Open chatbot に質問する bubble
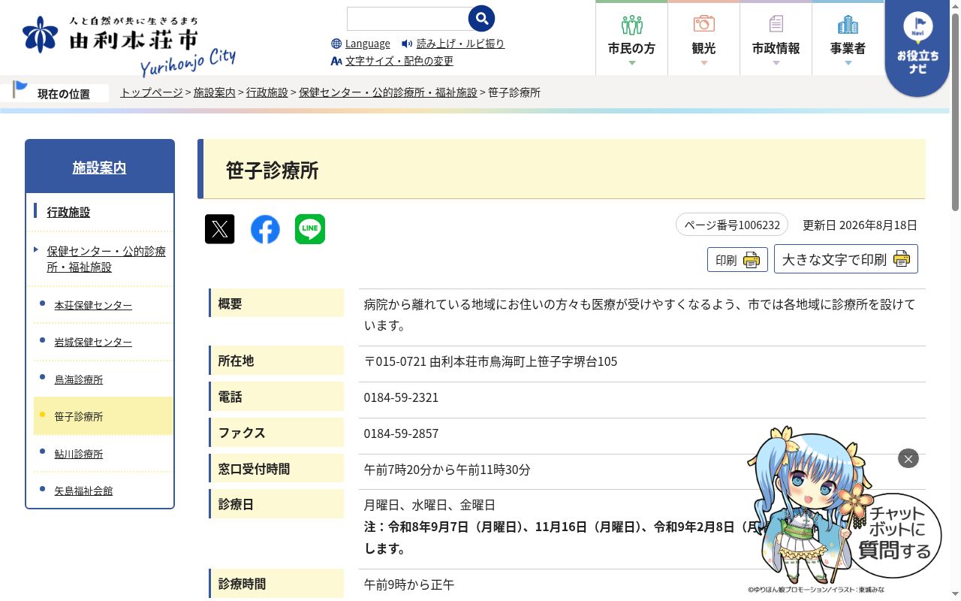The height and width of the screenshot is (601, 961). [895, 535]
